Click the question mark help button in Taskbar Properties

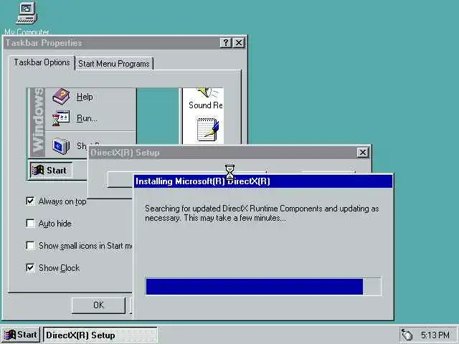226,43
